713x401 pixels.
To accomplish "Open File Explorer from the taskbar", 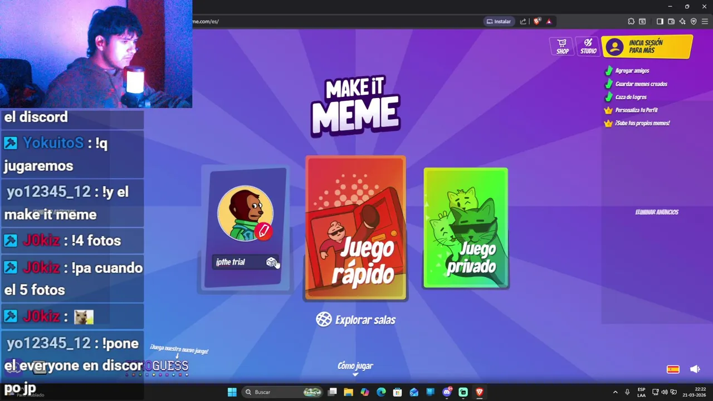I will click(348, 392).
